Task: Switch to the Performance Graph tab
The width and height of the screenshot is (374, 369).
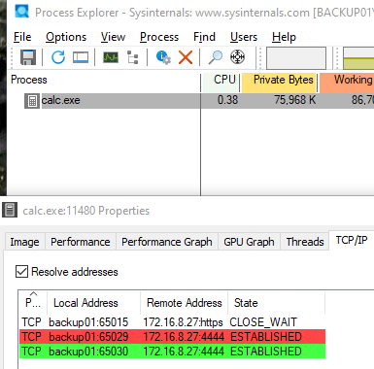Action: [x=167, y=242]
